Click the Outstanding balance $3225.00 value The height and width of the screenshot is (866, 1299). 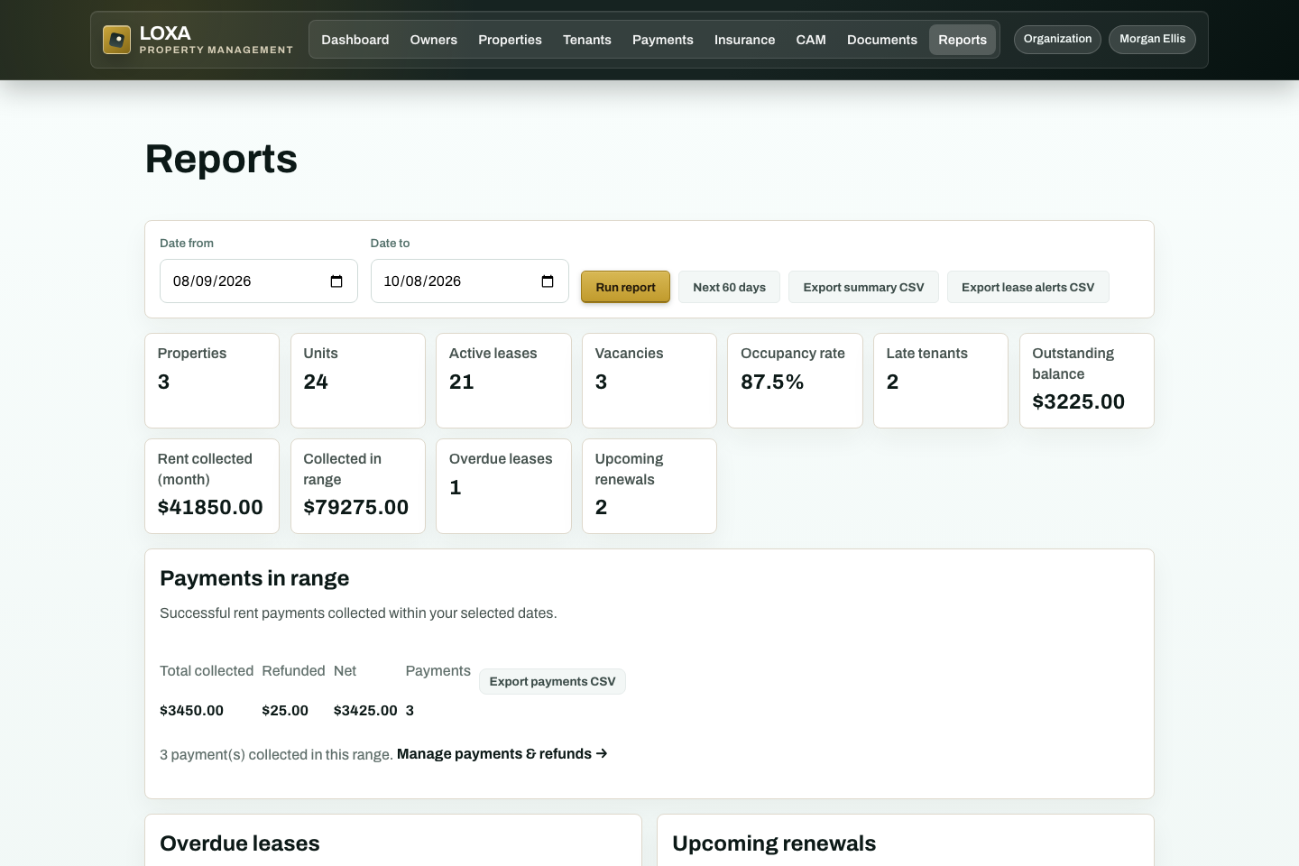click(x=1078, y=401)
